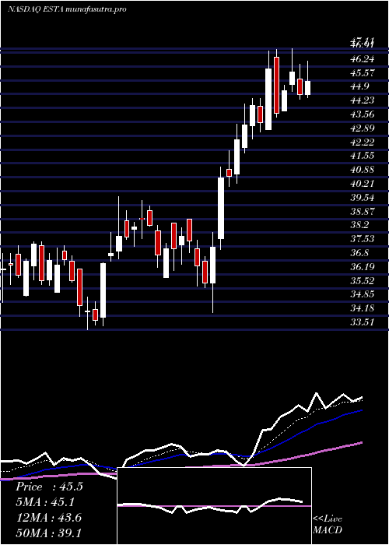Click the 37.53 price axis label
This screenshot has height=545, width=389.
[363, 239]
